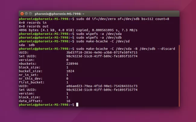Click the nbuckets value 228946
196x122 pixels.
(72, 64)
